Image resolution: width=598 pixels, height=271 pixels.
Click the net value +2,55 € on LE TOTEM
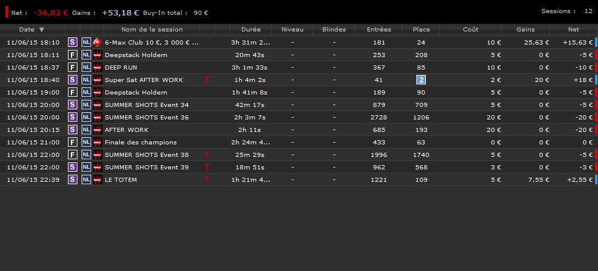click(x=580, y=179)
